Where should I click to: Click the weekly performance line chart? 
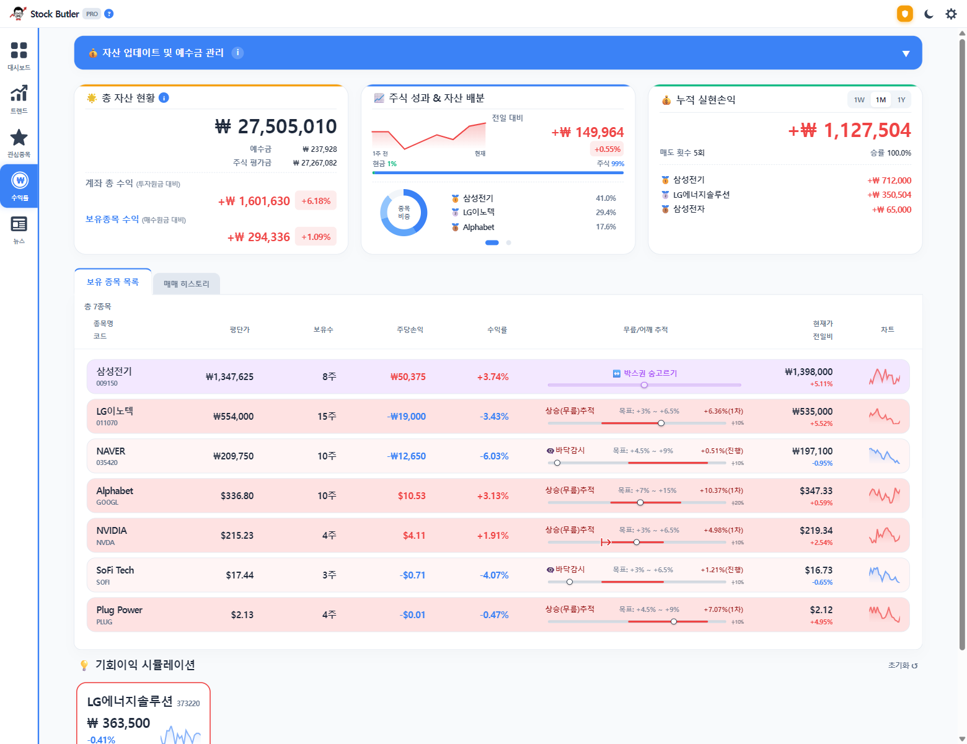pos(429,136)
